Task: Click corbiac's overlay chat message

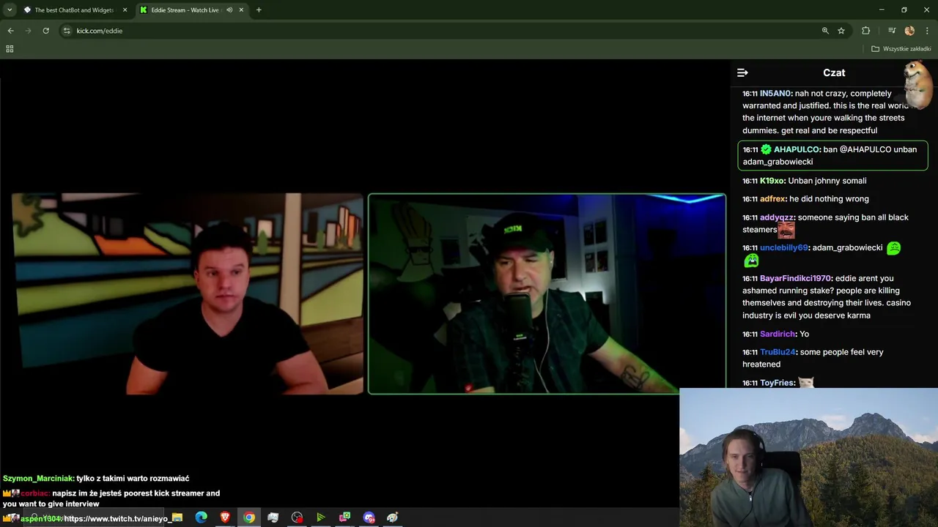Action: [111, 498]
